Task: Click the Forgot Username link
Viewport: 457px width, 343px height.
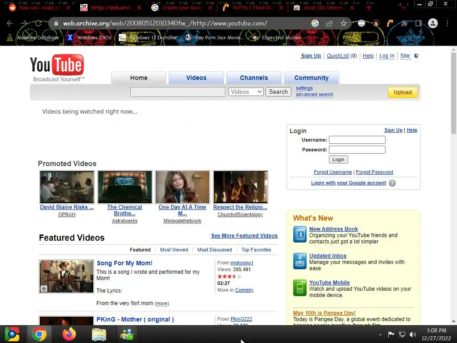Action: coord(333,172)
